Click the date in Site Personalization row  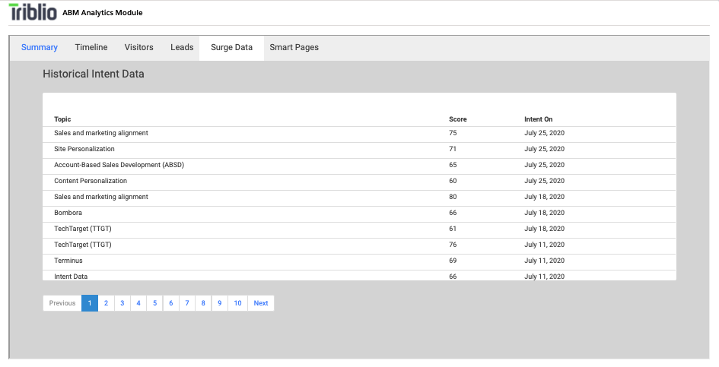click(x=544, y=149)
